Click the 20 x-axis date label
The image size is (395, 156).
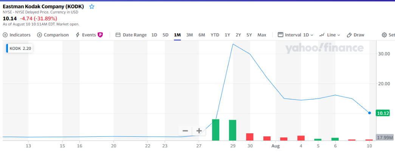tap(114, 146)
